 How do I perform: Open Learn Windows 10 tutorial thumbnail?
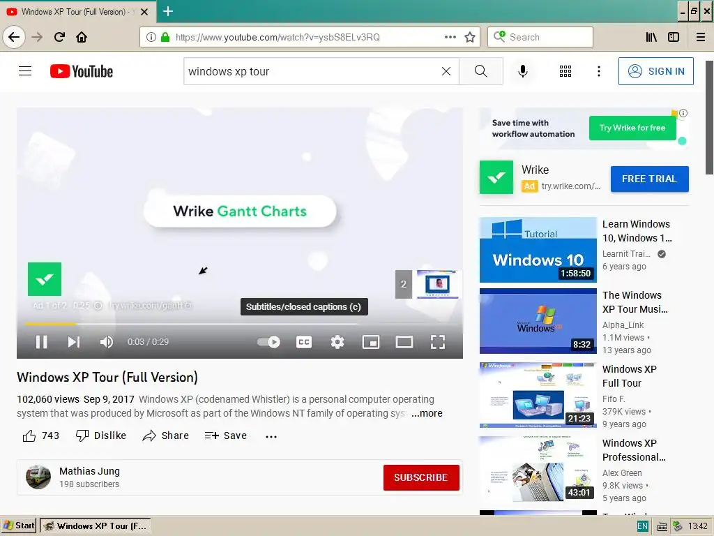538,250
